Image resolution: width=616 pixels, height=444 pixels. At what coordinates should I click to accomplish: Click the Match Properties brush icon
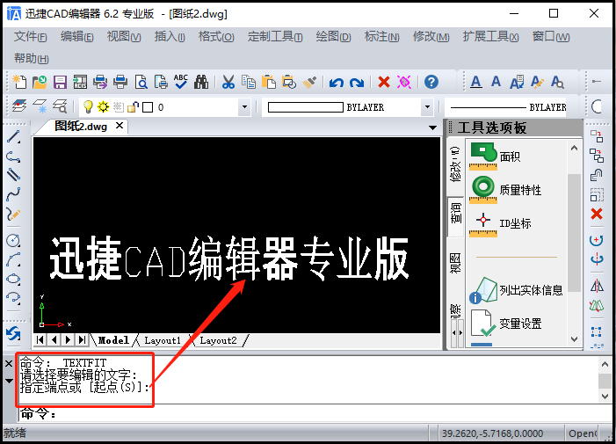click(x=309, y=82)
